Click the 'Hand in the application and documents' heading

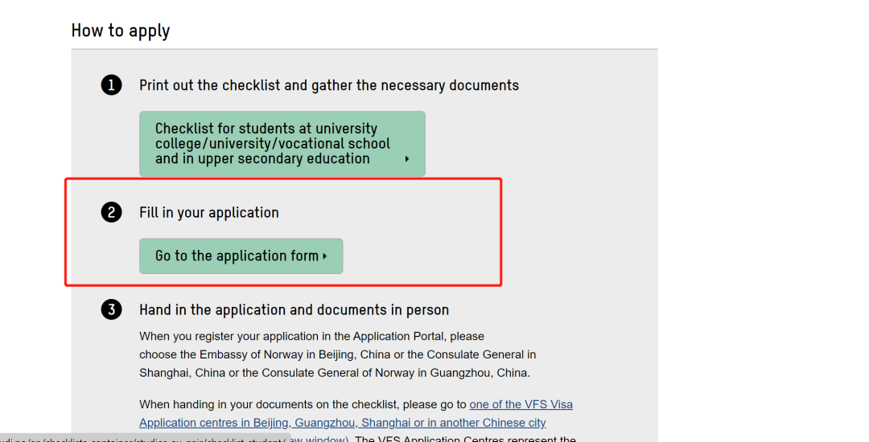coord(294,310)
